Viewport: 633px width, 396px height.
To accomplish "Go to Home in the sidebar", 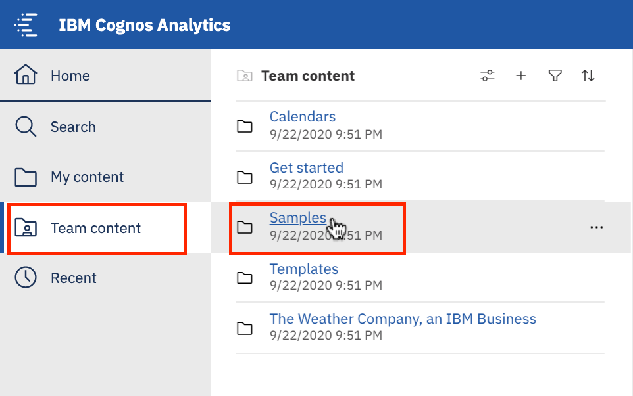I will click(x=105, y=76).
